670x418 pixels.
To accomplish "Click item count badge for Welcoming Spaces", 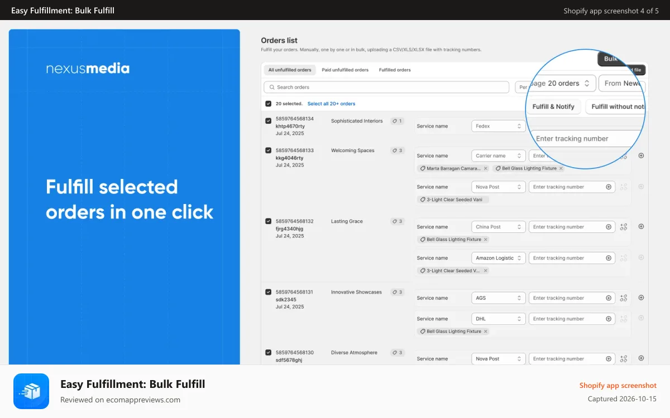I will tap(397, 150).
